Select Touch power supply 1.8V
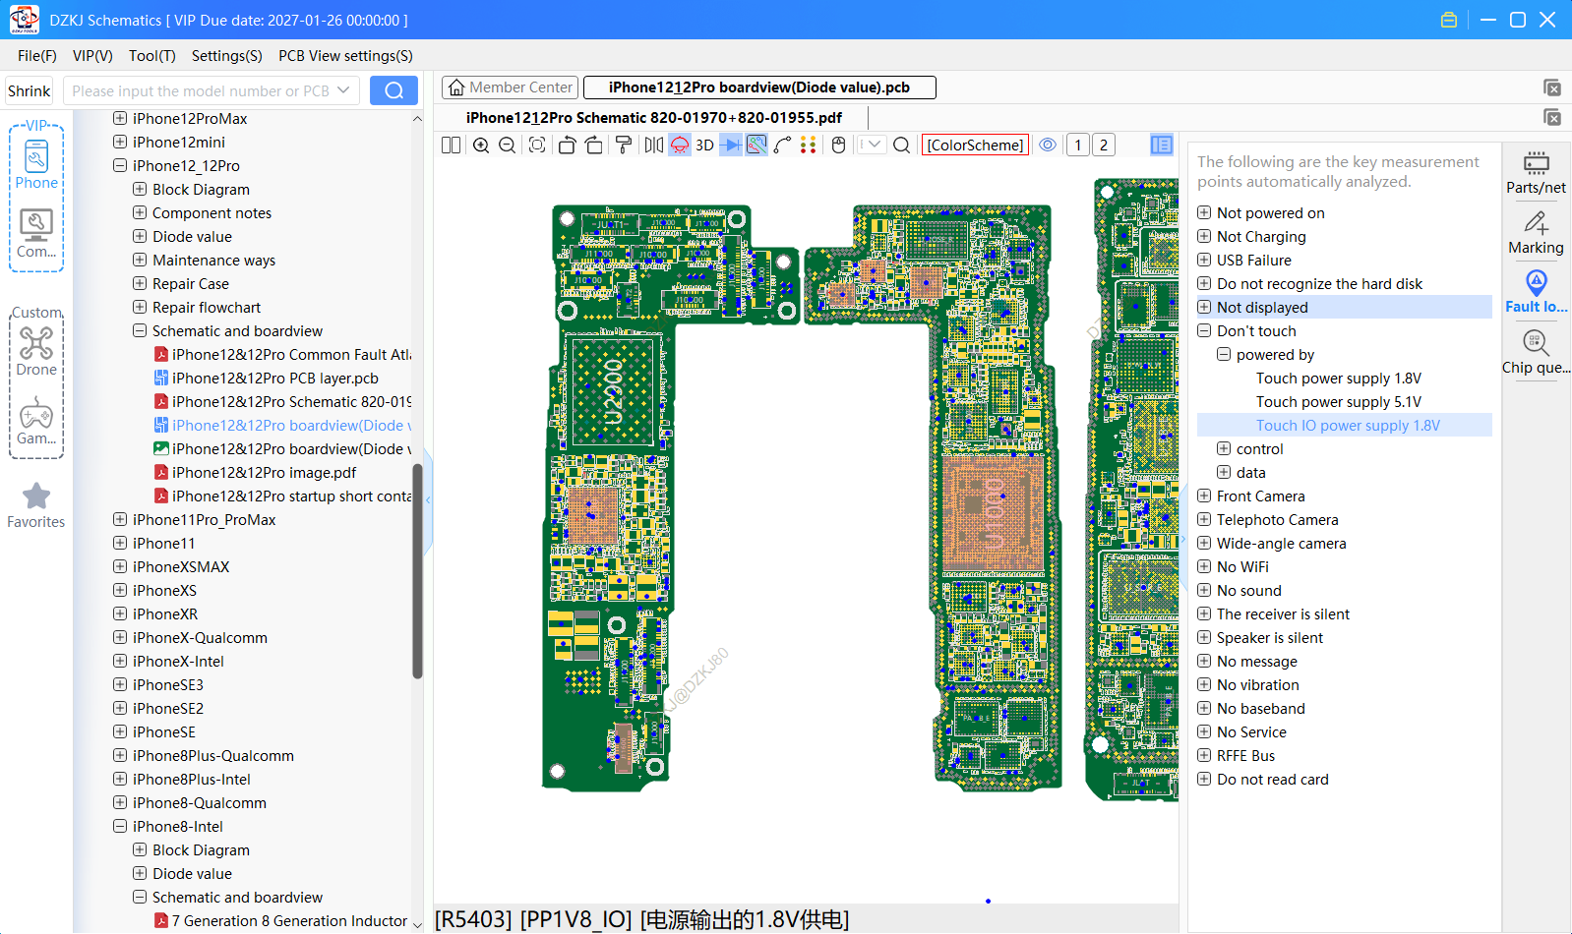This screenshot has width=1572, height=934. point(1338,378)
